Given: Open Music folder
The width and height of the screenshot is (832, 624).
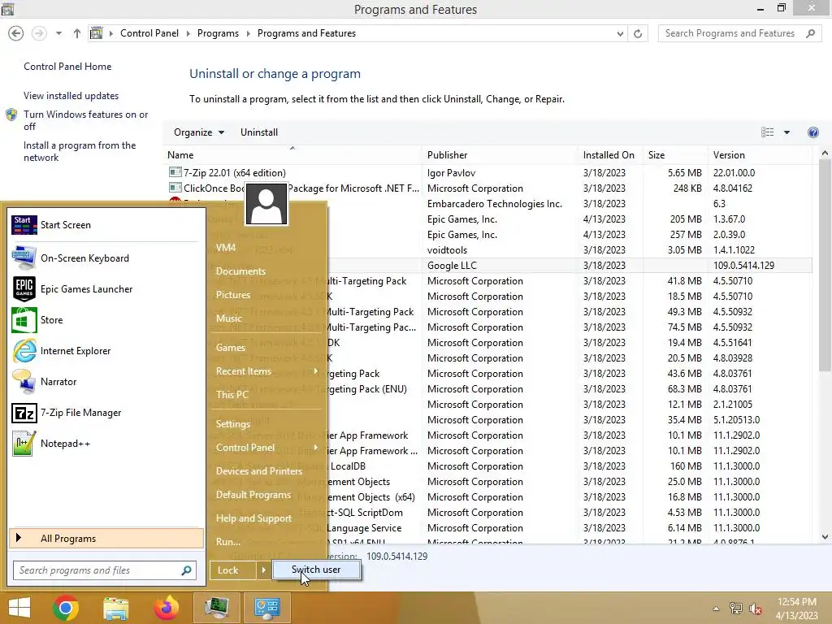Looking at the screenshot, I should tap(228, 318).
